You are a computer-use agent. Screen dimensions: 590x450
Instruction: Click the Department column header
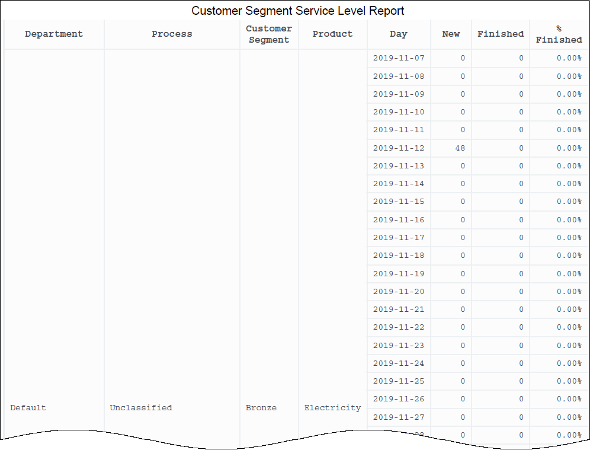[54, 34]
